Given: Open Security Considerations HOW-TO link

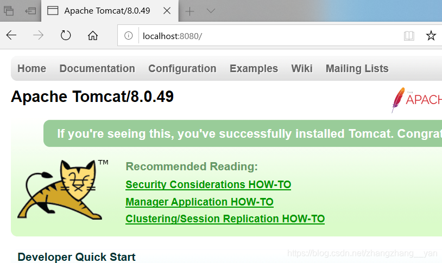Looking at the screenshot, I should [209, 185].
